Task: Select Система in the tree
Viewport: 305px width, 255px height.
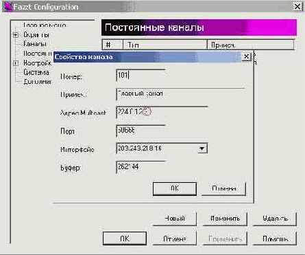Action: coord(36,72)
